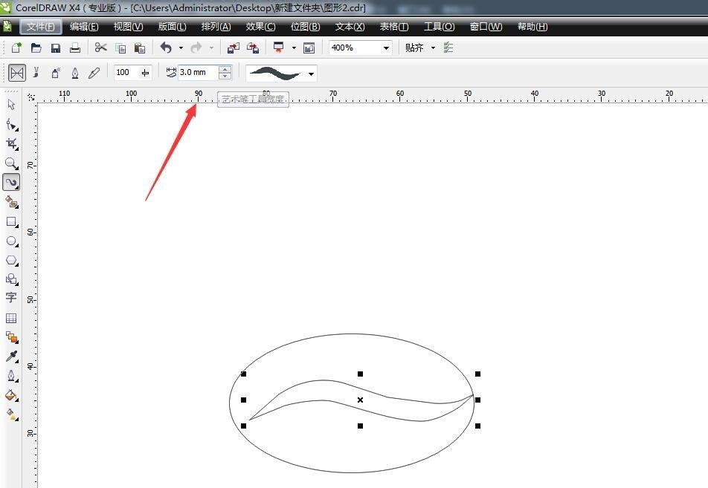Switch to Calligraphic pen mode
The height and width of the screenshot is (488, 708).
point(75,73)
